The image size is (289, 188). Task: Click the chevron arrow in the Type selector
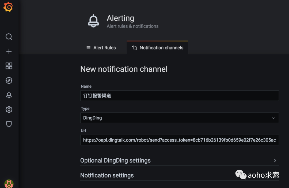[x=273, y=118]
